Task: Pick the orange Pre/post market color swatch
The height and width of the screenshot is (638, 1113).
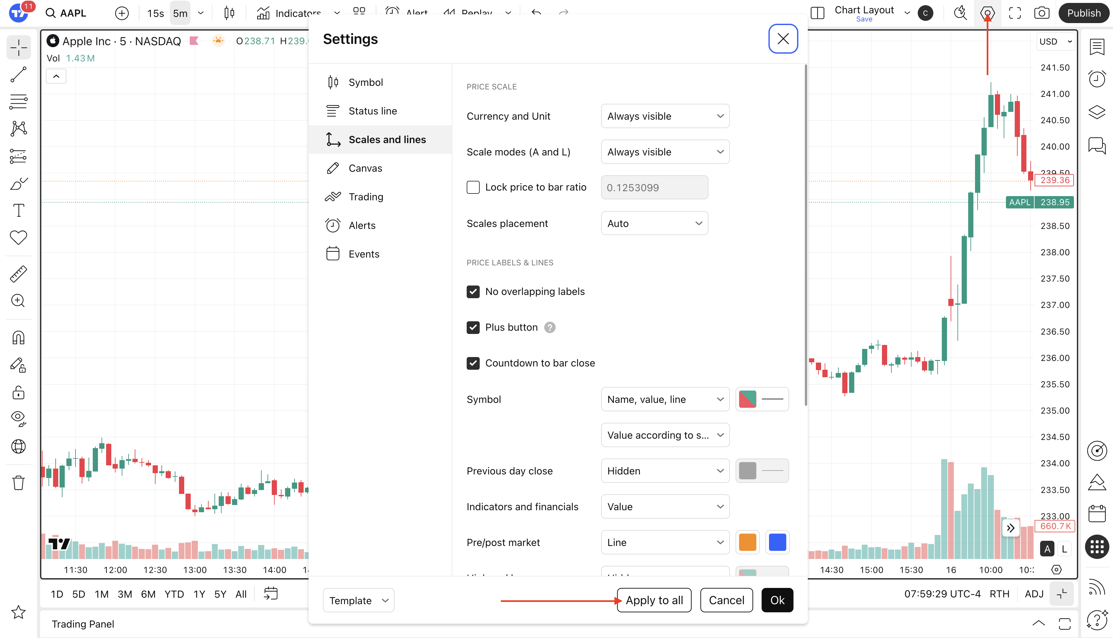Action: (747, 542)
